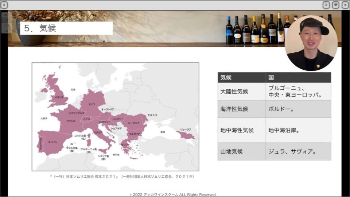Choose the x2 playback speed
The height and width of the screenshot is (197, 350).
tap(7, 30)
